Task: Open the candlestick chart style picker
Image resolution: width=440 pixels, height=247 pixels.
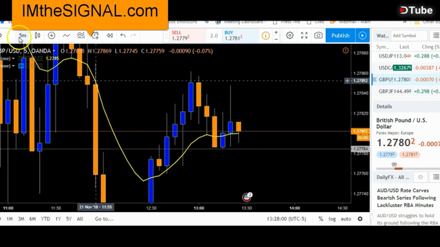Action: [x=37, y=36]
